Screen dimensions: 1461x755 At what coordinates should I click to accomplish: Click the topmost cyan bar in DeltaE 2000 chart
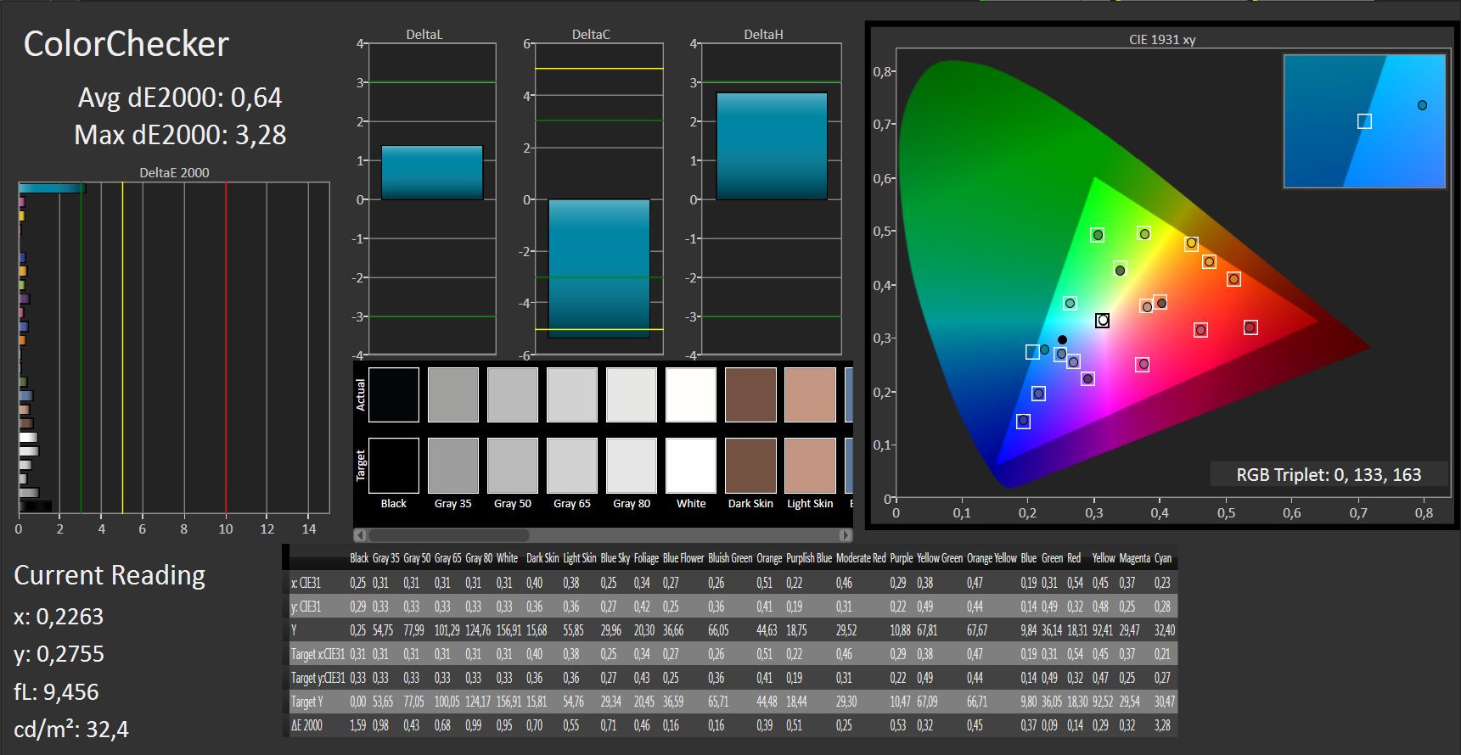[x=52, y=188]
